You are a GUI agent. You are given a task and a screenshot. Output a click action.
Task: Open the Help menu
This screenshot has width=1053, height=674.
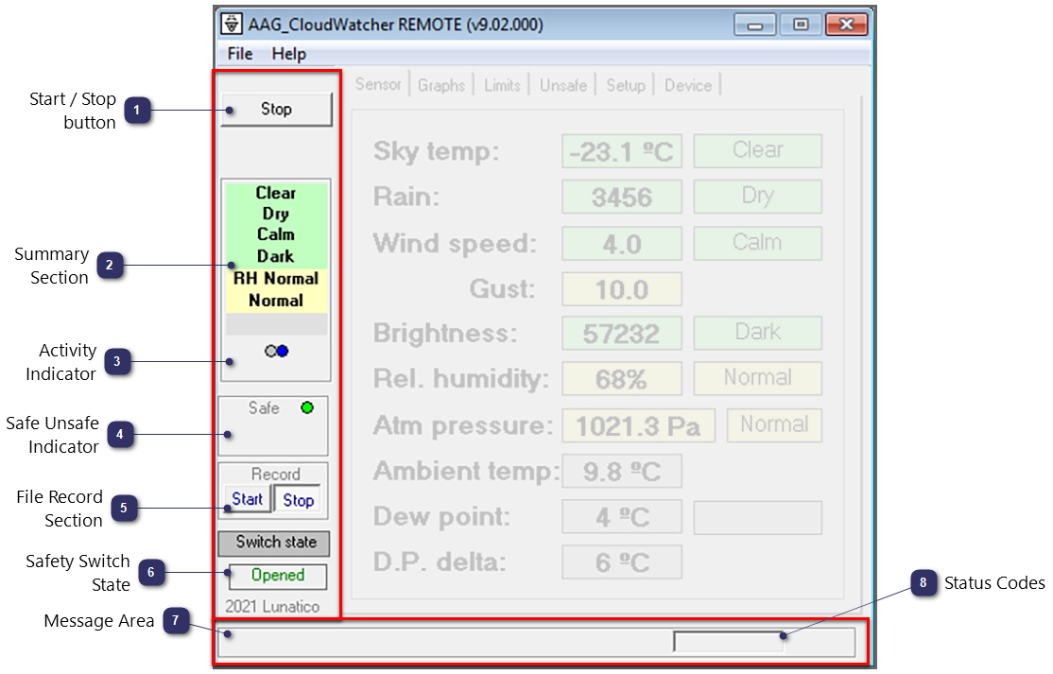coord(288,54)
